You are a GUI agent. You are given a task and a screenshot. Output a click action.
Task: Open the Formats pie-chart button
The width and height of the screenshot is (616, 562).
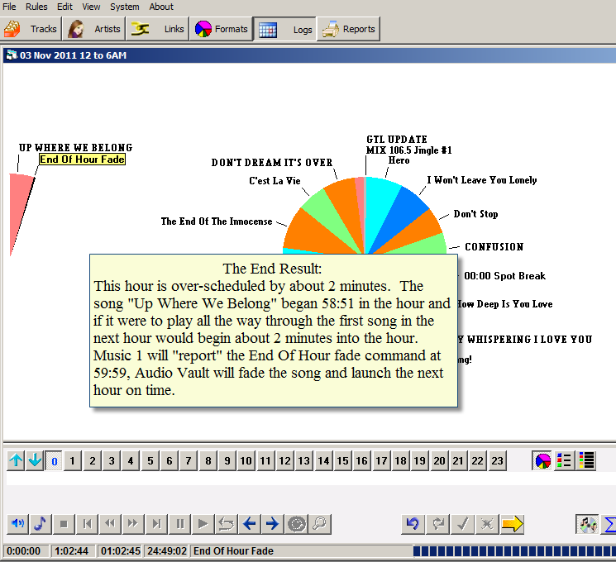point(221,29)
